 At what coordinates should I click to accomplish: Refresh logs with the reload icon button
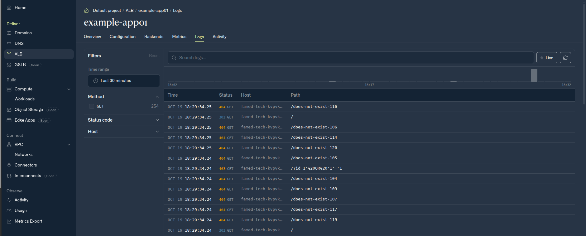[x=565, y=58]
